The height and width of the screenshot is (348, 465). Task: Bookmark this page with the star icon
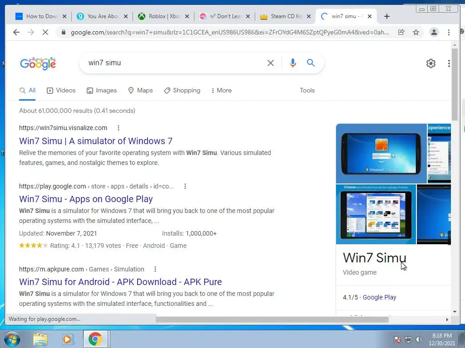click(416, 32)
